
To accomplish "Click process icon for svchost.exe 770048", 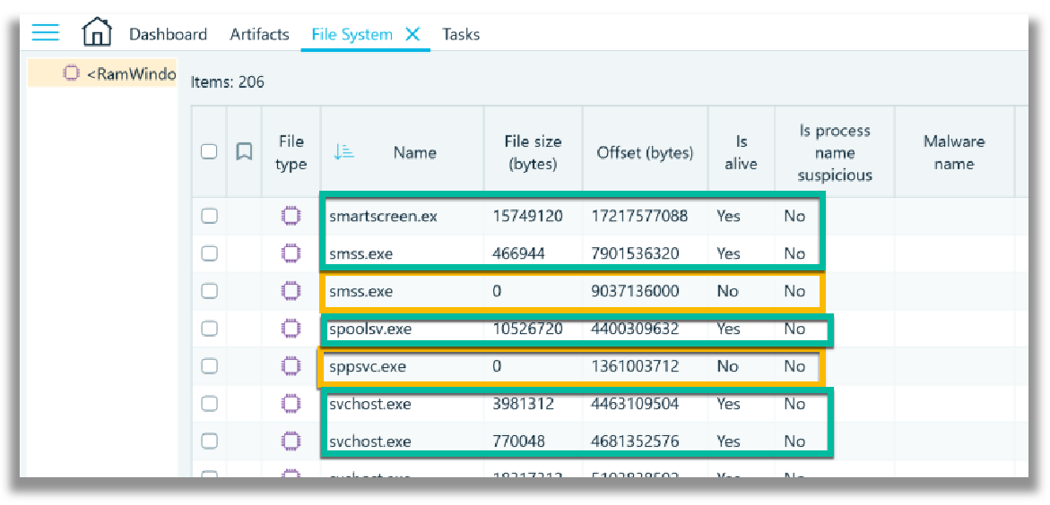I will coord(290,441).
